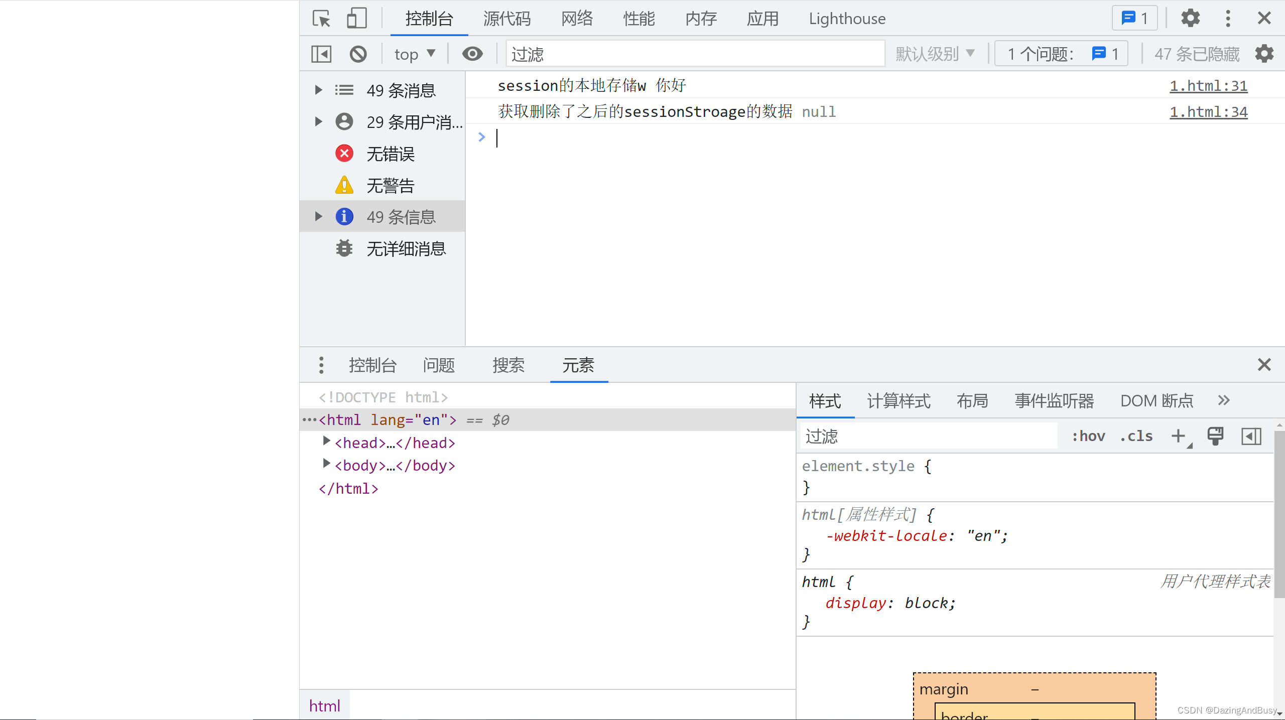
Task: Open source link 1.html:31
Action: click(x=1208, y=86)
